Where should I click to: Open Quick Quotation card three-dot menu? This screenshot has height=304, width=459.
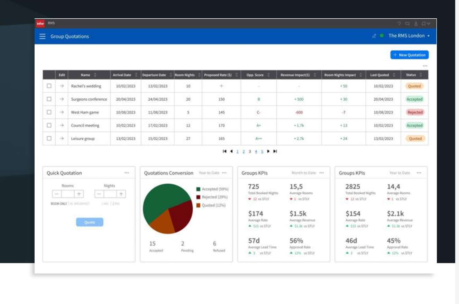[127, 173]
